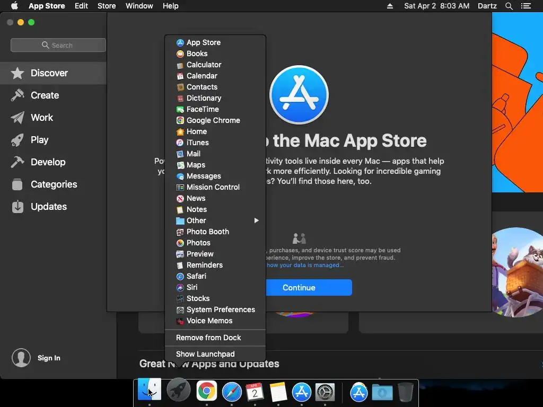This screenshot has width=543, height=407.
Task: Click the Launchpad rocket icon in Dock
Action: pyautogui.click(x=178, y=390)
